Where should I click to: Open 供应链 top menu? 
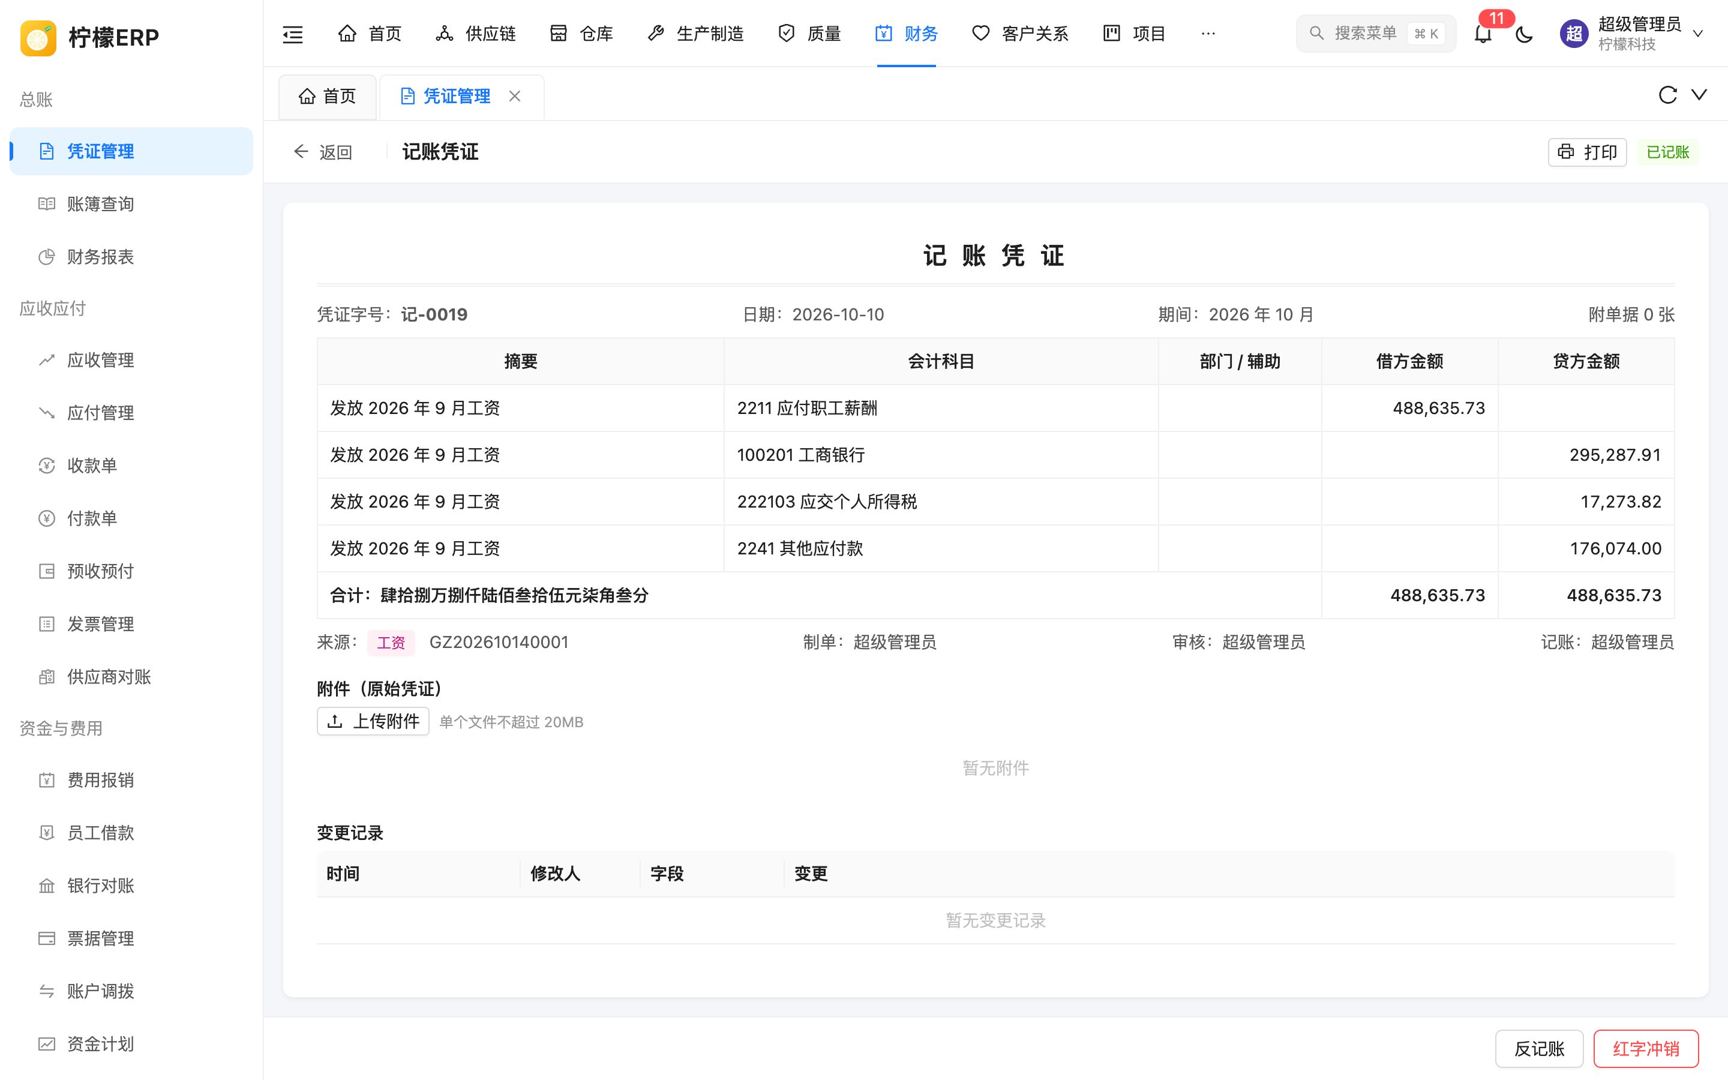pyautogui.click(x=475, y=34)
